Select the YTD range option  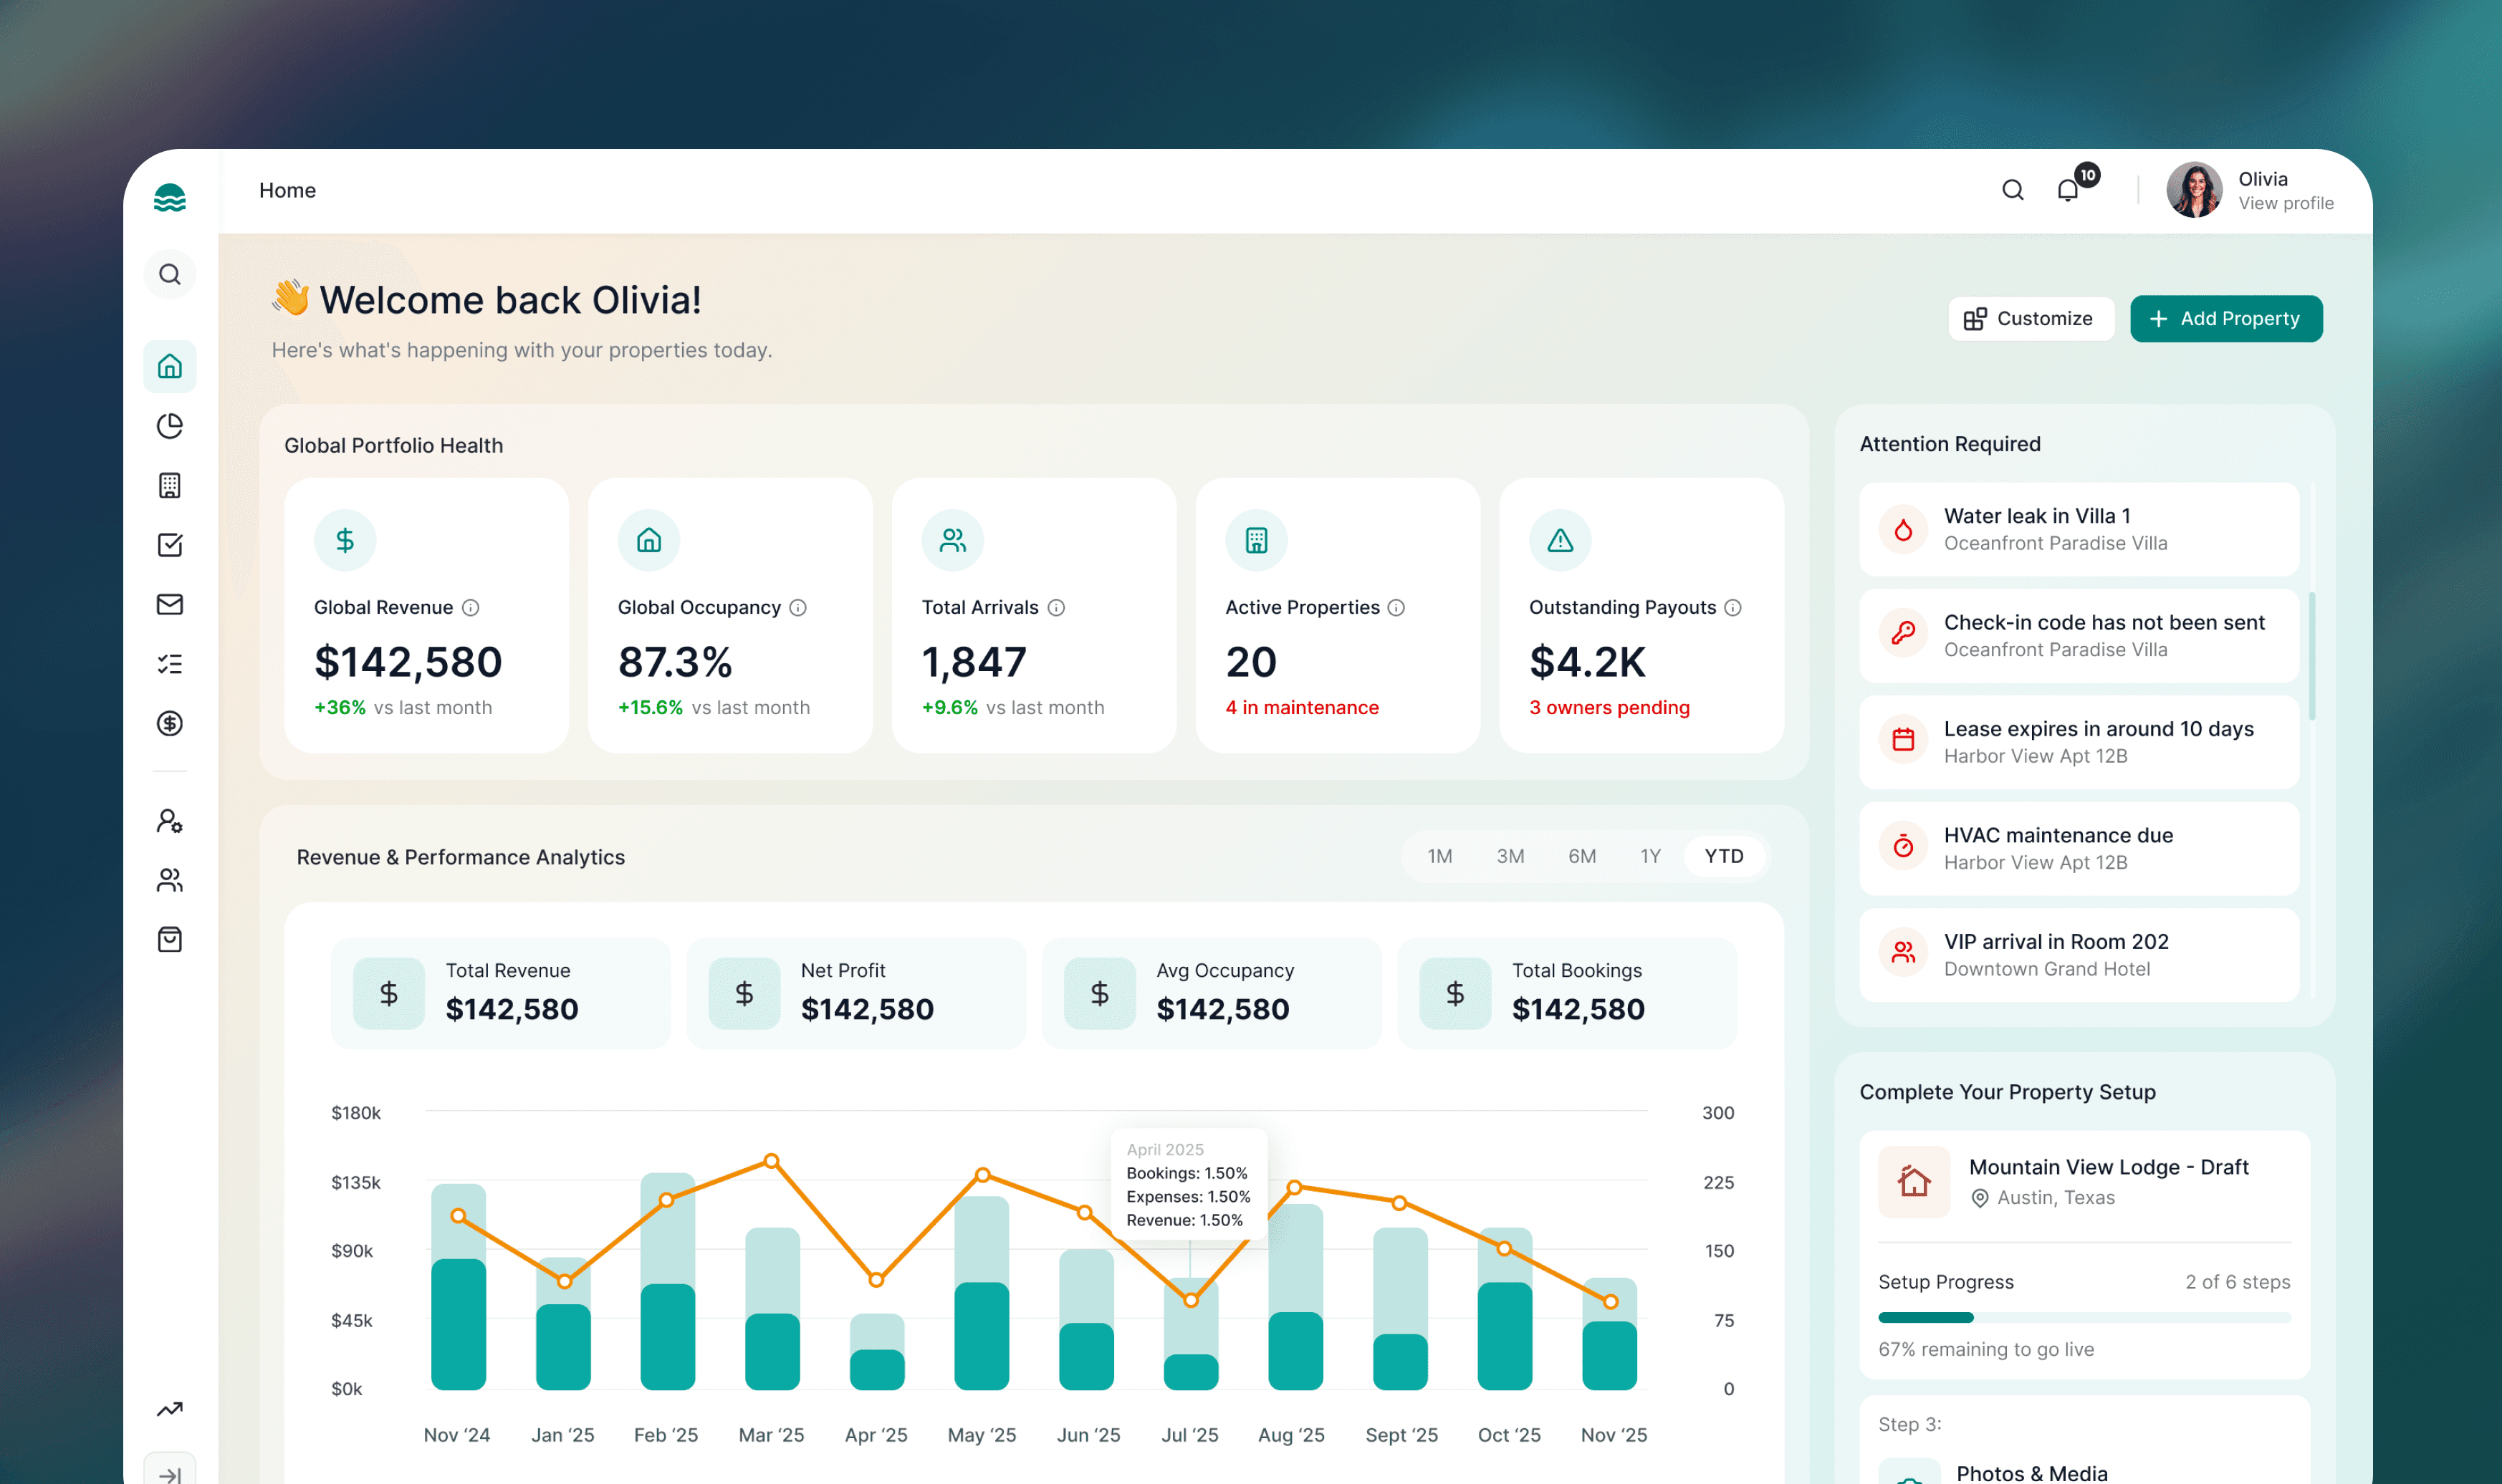(1724, 856)
